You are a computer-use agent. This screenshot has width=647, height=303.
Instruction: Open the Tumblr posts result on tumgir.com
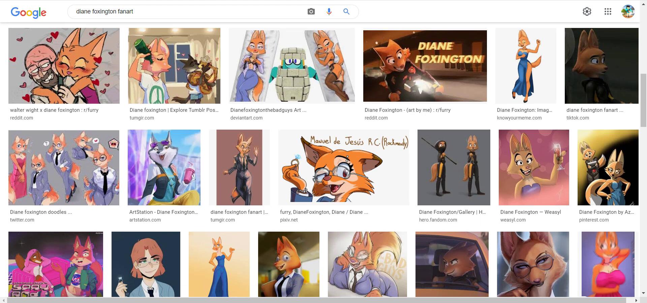tap(174, 110)
